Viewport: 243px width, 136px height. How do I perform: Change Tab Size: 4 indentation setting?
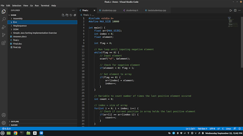(202, 129)
